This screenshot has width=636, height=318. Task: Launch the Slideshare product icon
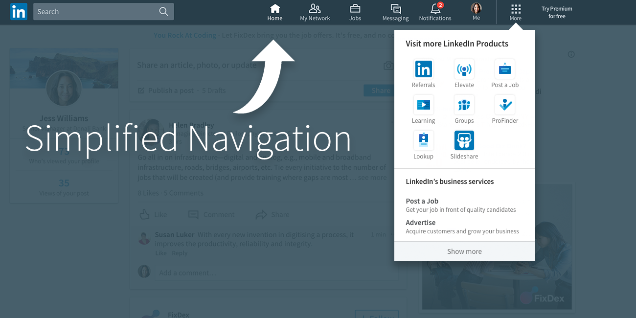point(464,140)
